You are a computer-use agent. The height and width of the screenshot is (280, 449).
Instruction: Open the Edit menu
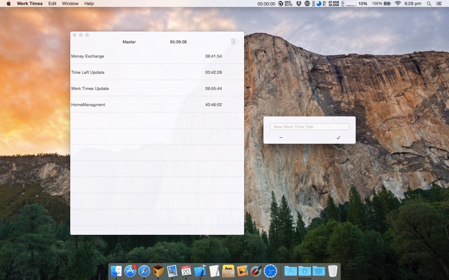pos(52,3)
